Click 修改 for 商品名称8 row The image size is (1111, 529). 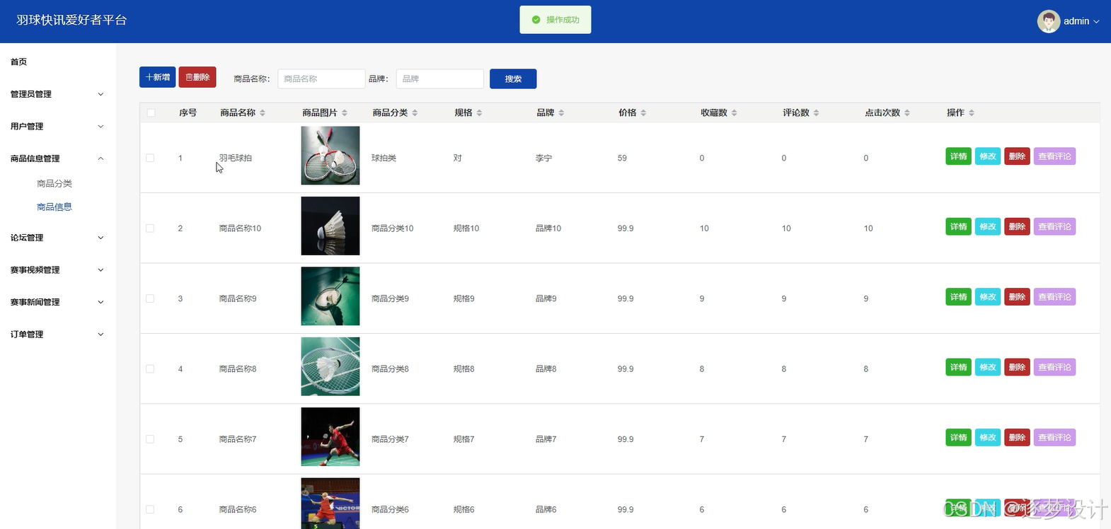pyautogui.click(x=988, y=367)
